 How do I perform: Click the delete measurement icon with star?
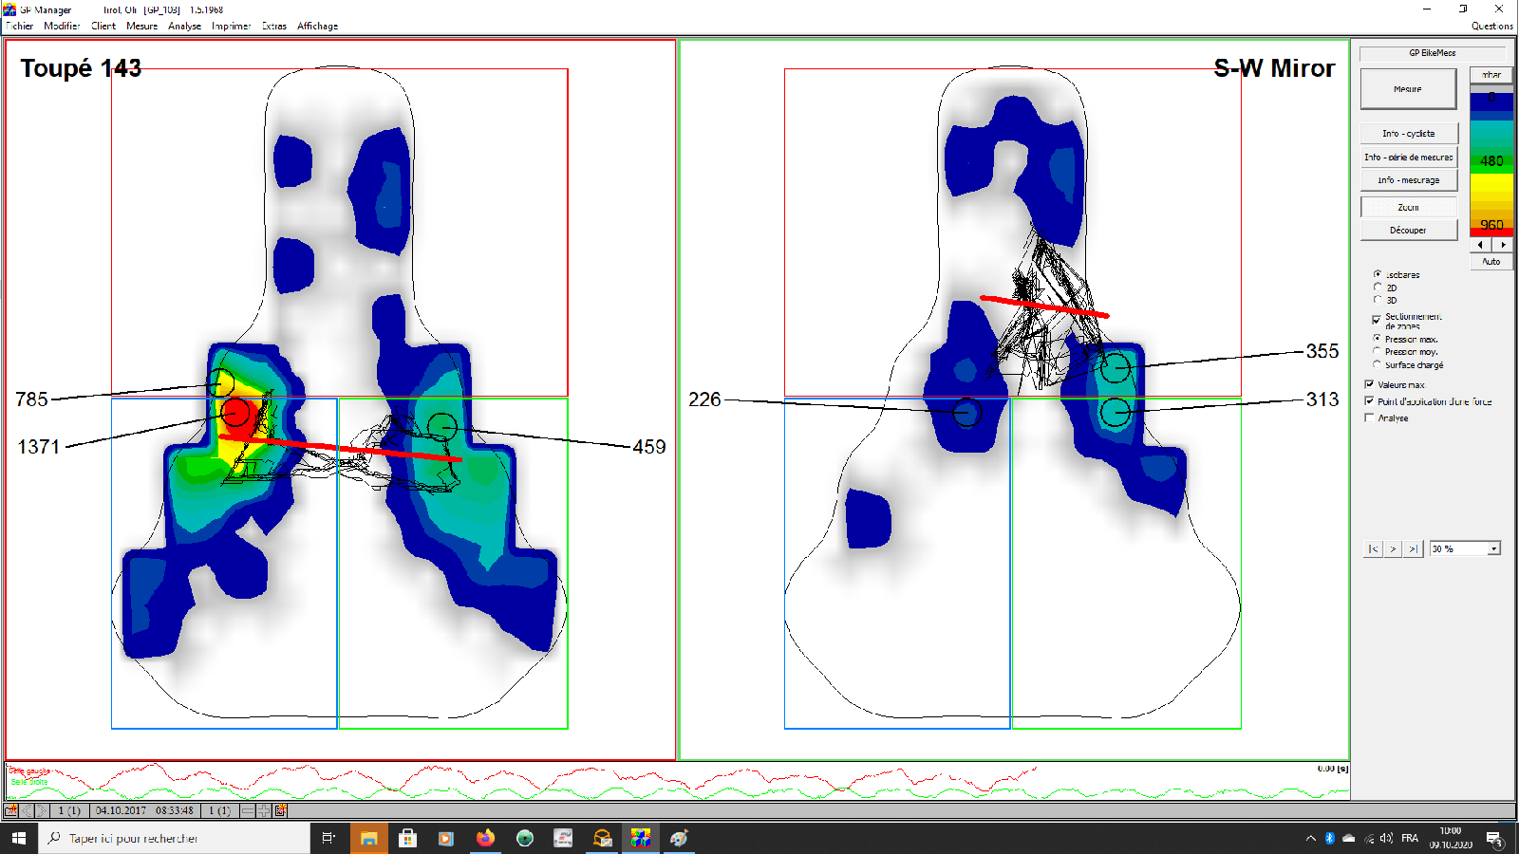[280, 810]
